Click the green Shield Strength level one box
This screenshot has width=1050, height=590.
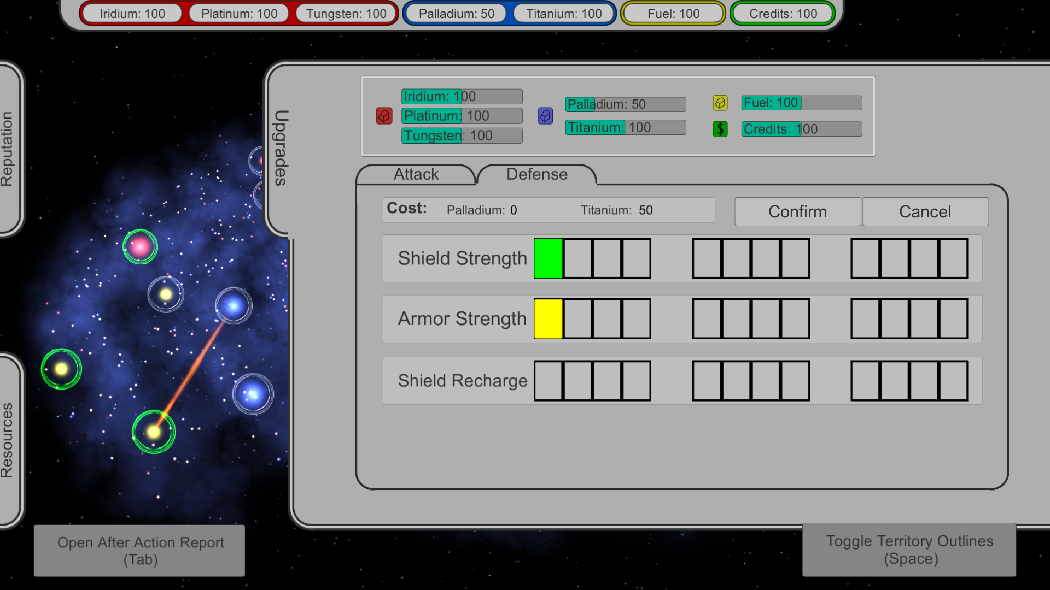(x=549, y=258)
